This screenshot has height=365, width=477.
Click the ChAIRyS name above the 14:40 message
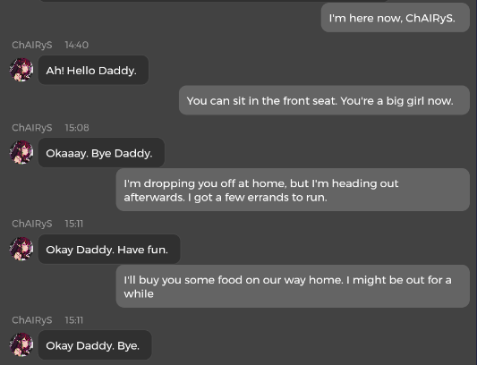(x=32, y=45)
